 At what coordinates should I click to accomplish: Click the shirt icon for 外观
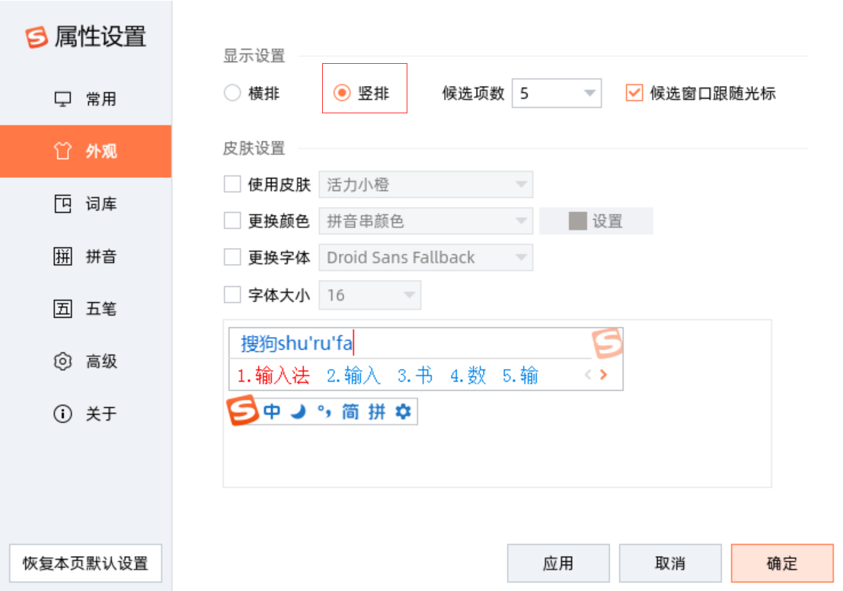[62, 151]
